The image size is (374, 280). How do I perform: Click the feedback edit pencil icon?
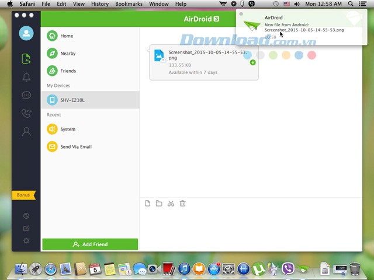coord(26,228)
